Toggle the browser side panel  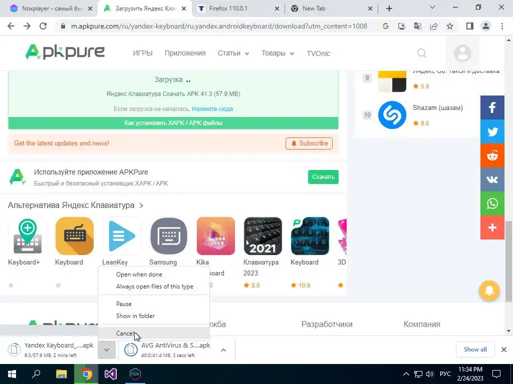click(x=470, y=26)
